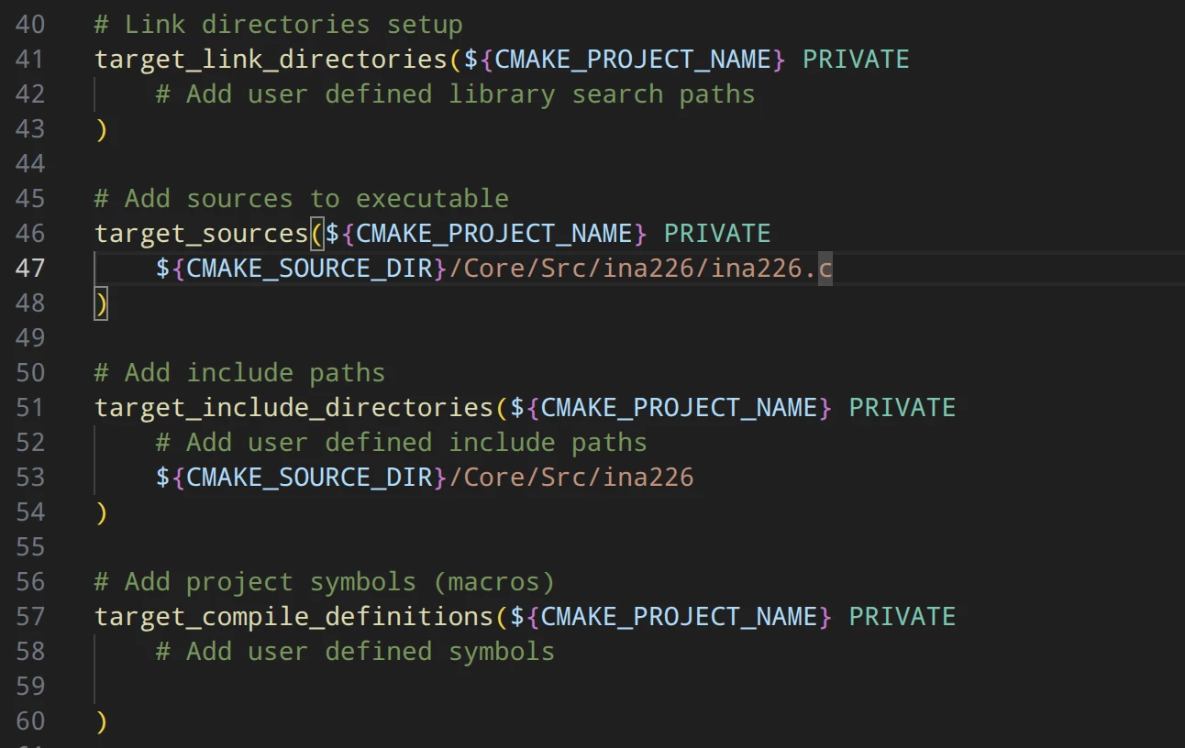Click the '# Add project symbols (macros)' comment
The height and width of the screenshot is (748, 1185).
coord(325,581)
